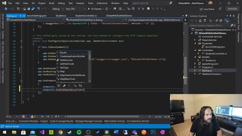Viewport: 242px width, 136px height.
Task: Click the PREVIEW button
Action: pos(233,9)
